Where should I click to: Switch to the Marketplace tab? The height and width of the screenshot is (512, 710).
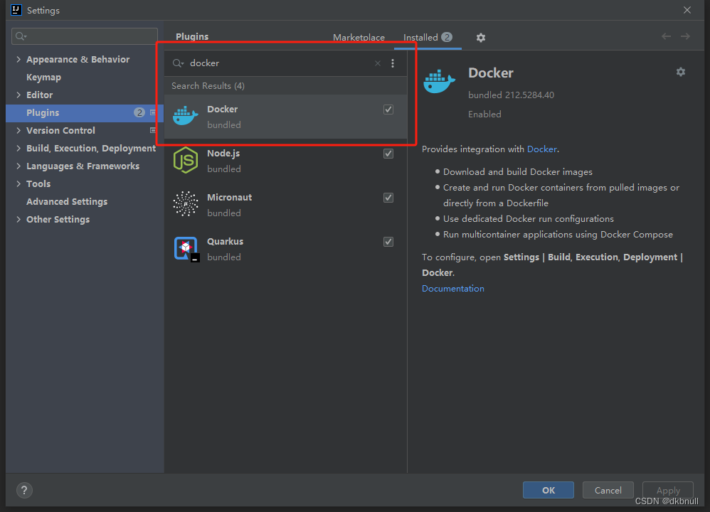[x=359, y=38]
